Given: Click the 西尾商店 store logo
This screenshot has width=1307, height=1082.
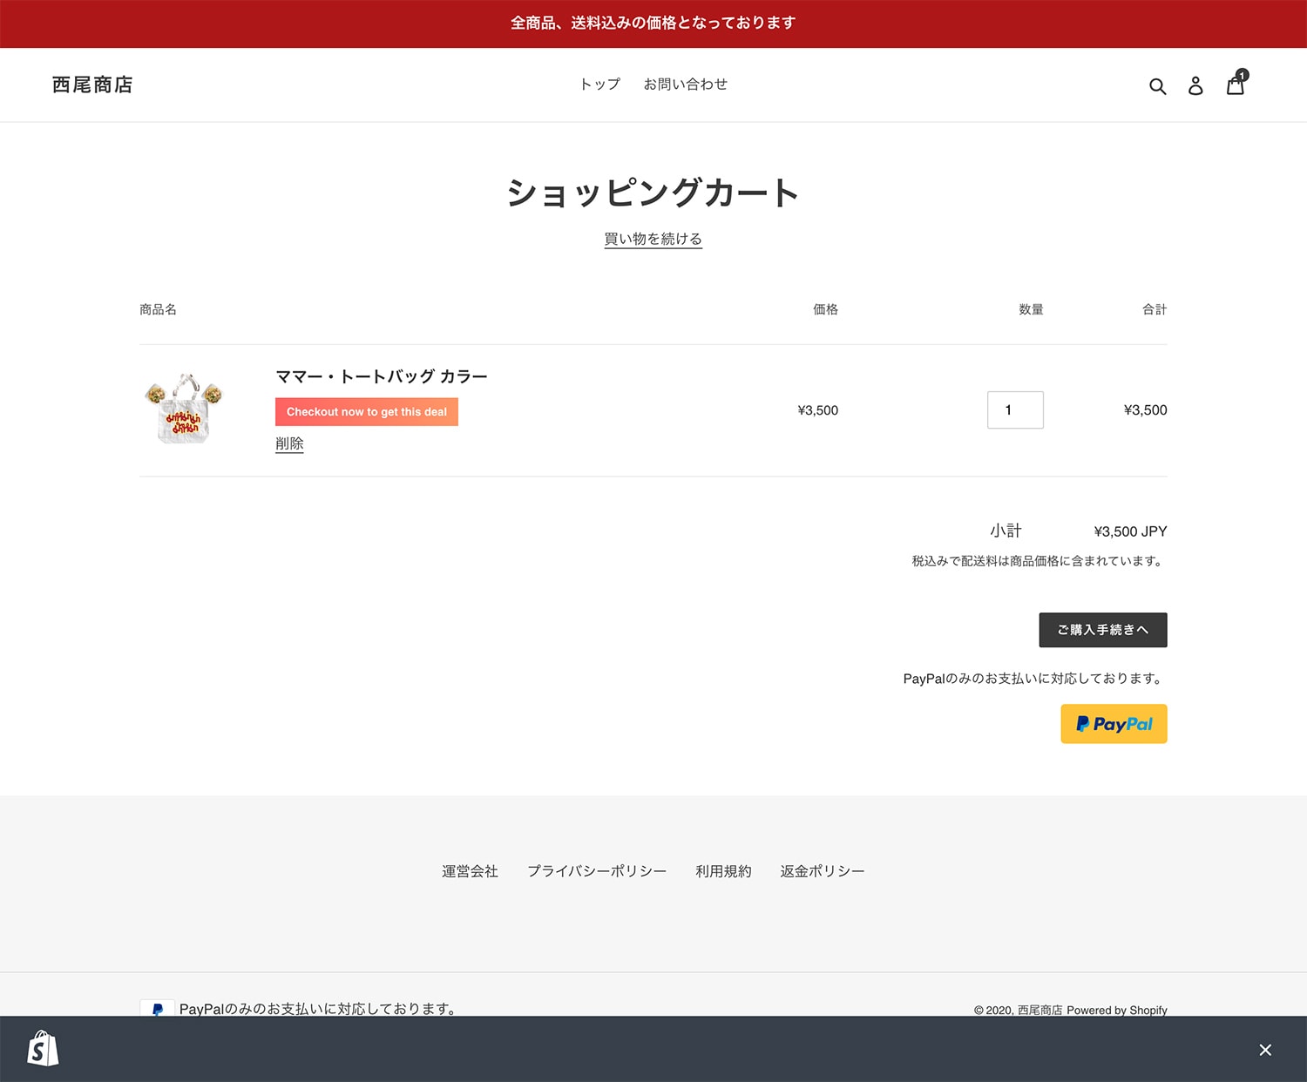Looking at the screenshot, I should [x=92, y=85].
